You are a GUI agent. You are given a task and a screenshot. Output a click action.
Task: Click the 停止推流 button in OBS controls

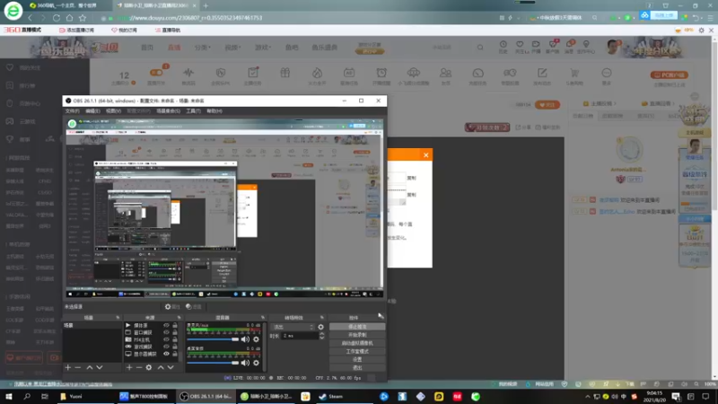[x=357, y=327]
